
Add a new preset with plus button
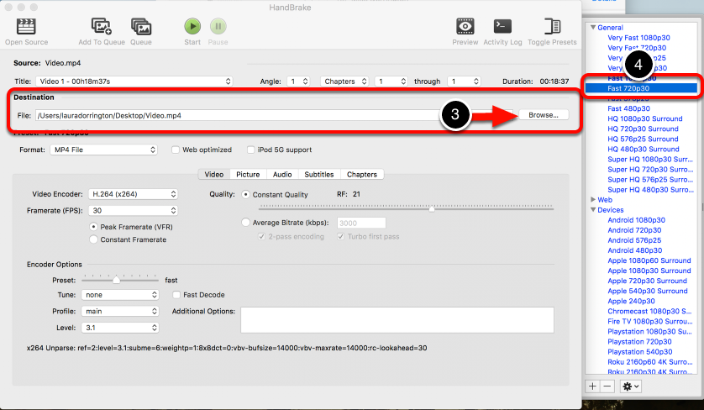[x=592, y=386]
